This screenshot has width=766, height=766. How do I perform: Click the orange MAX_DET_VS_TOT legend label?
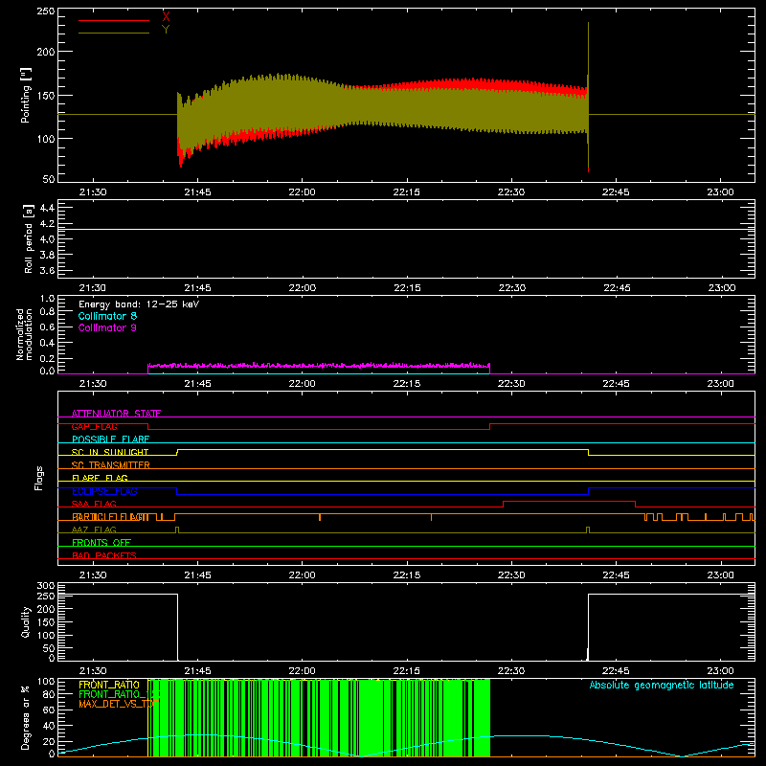tap(118, 704)
